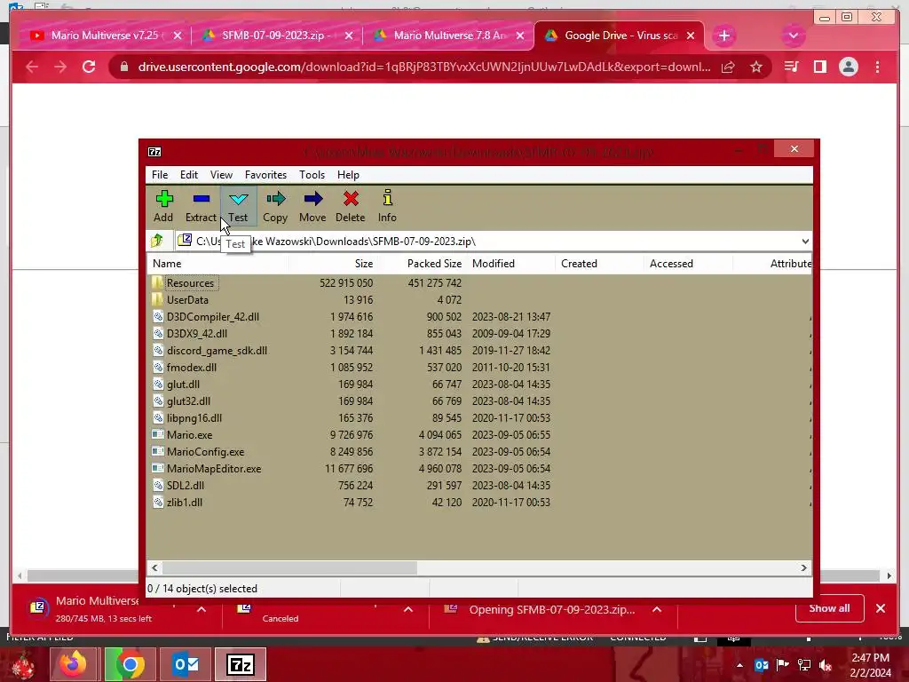The height and width of the screenshot is (682, 909).
Task: Open Outlook from the taskbar
Action: click(x=186, y=664)
